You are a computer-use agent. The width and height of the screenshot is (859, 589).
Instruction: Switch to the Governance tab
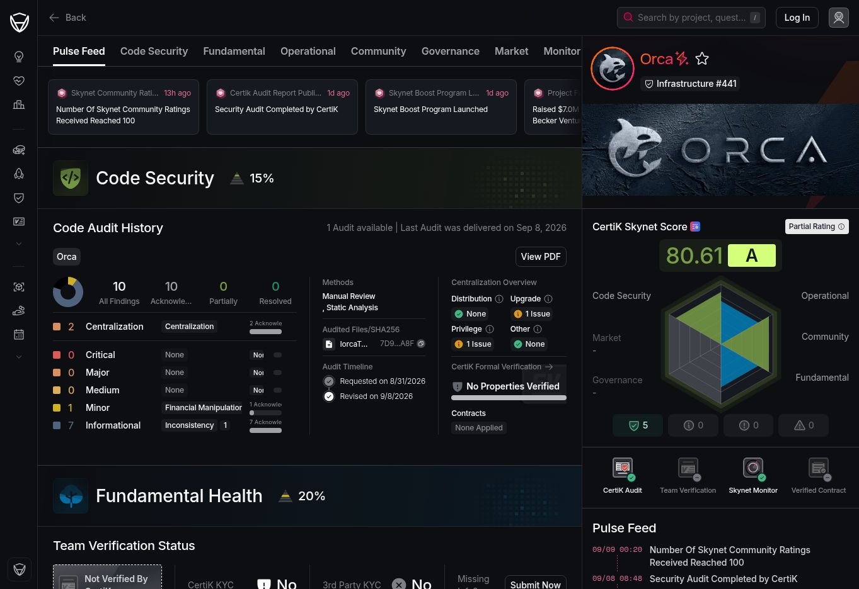tap(451, 52)
